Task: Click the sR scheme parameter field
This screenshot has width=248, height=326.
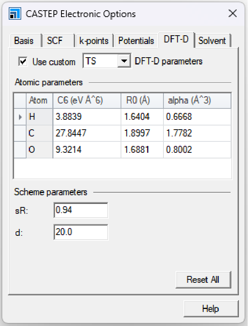Action: click(81, 210)
